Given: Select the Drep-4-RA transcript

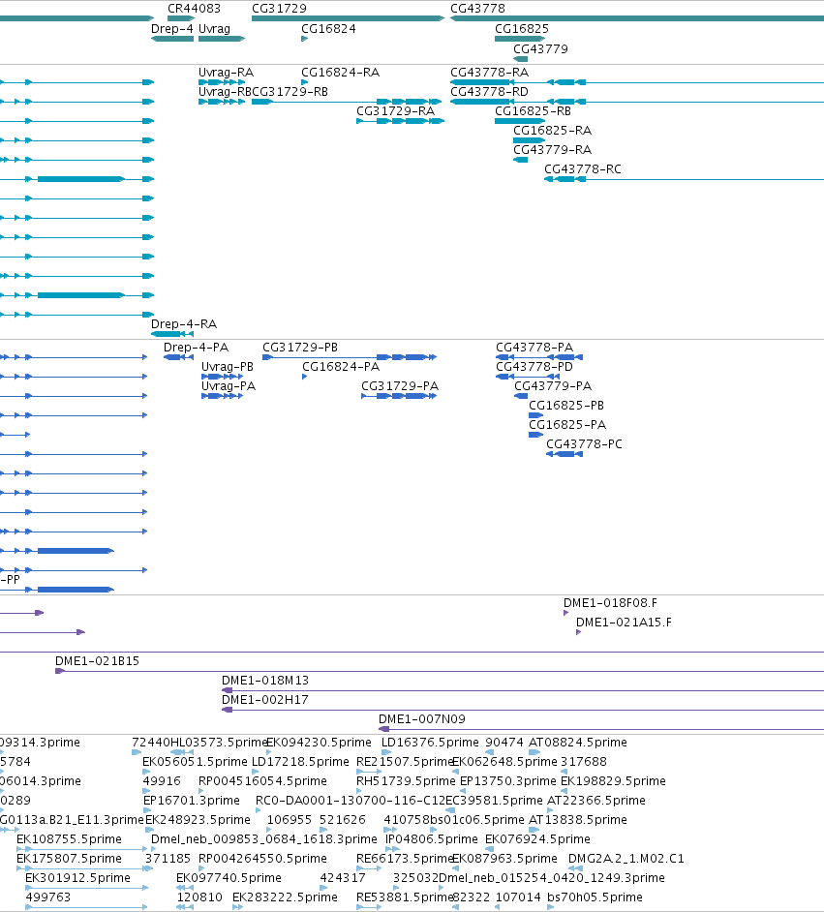Looking at the screenshot, I should [x=172, y=334].
